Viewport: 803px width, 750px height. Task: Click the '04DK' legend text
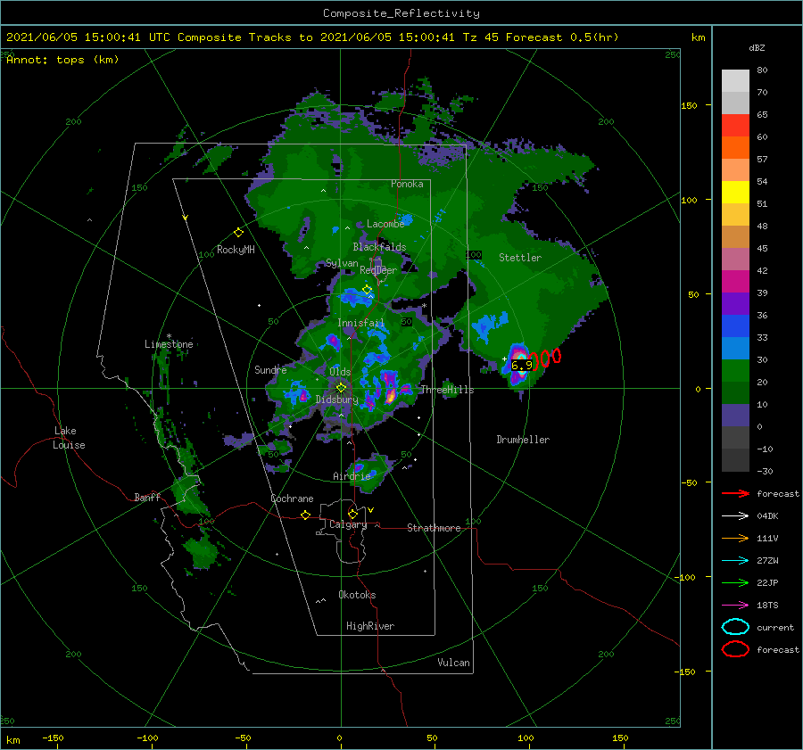(x=767, y=516)
